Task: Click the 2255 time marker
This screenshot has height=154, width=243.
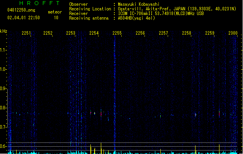Action: (117, 33)
